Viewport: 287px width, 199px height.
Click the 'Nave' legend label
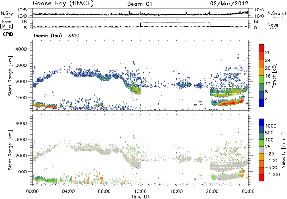[x=273, y=25]
